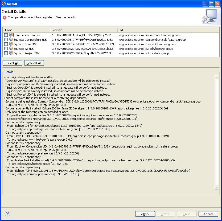Click the details scrollbar down arrow
The height and width of the screenshot is (221, 222).
(x=216, y=187)
